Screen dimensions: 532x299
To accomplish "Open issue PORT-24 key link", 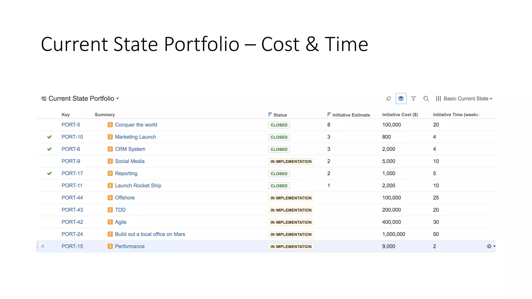I will pos(72,234).
